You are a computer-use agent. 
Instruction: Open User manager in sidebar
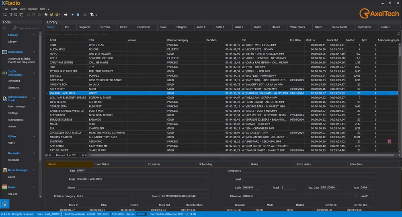[17, 106]
